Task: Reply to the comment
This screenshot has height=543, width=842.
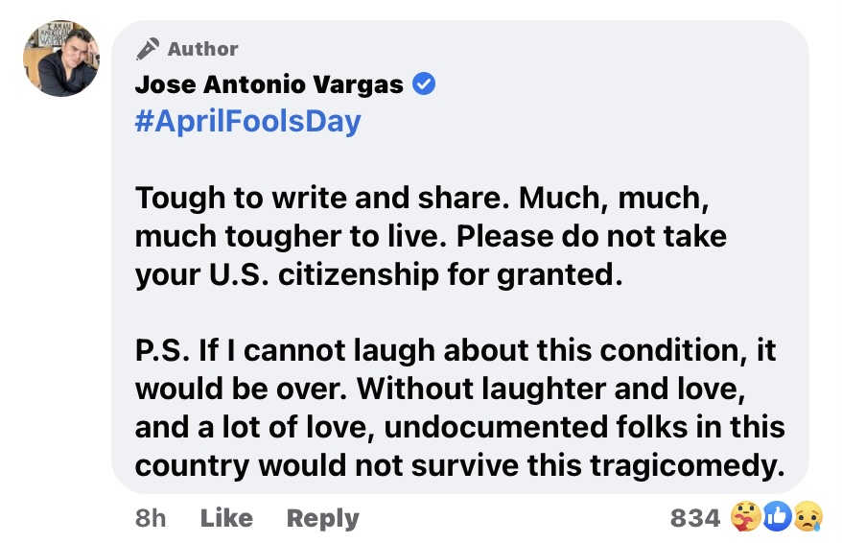Action: coord(322,519)
